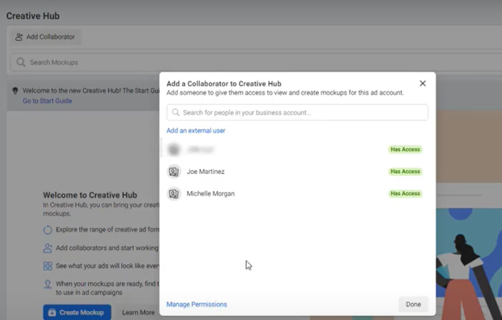Click Michelle Morgan's profile avatar icon
This screenshot has height=320, width=502.
174,194
